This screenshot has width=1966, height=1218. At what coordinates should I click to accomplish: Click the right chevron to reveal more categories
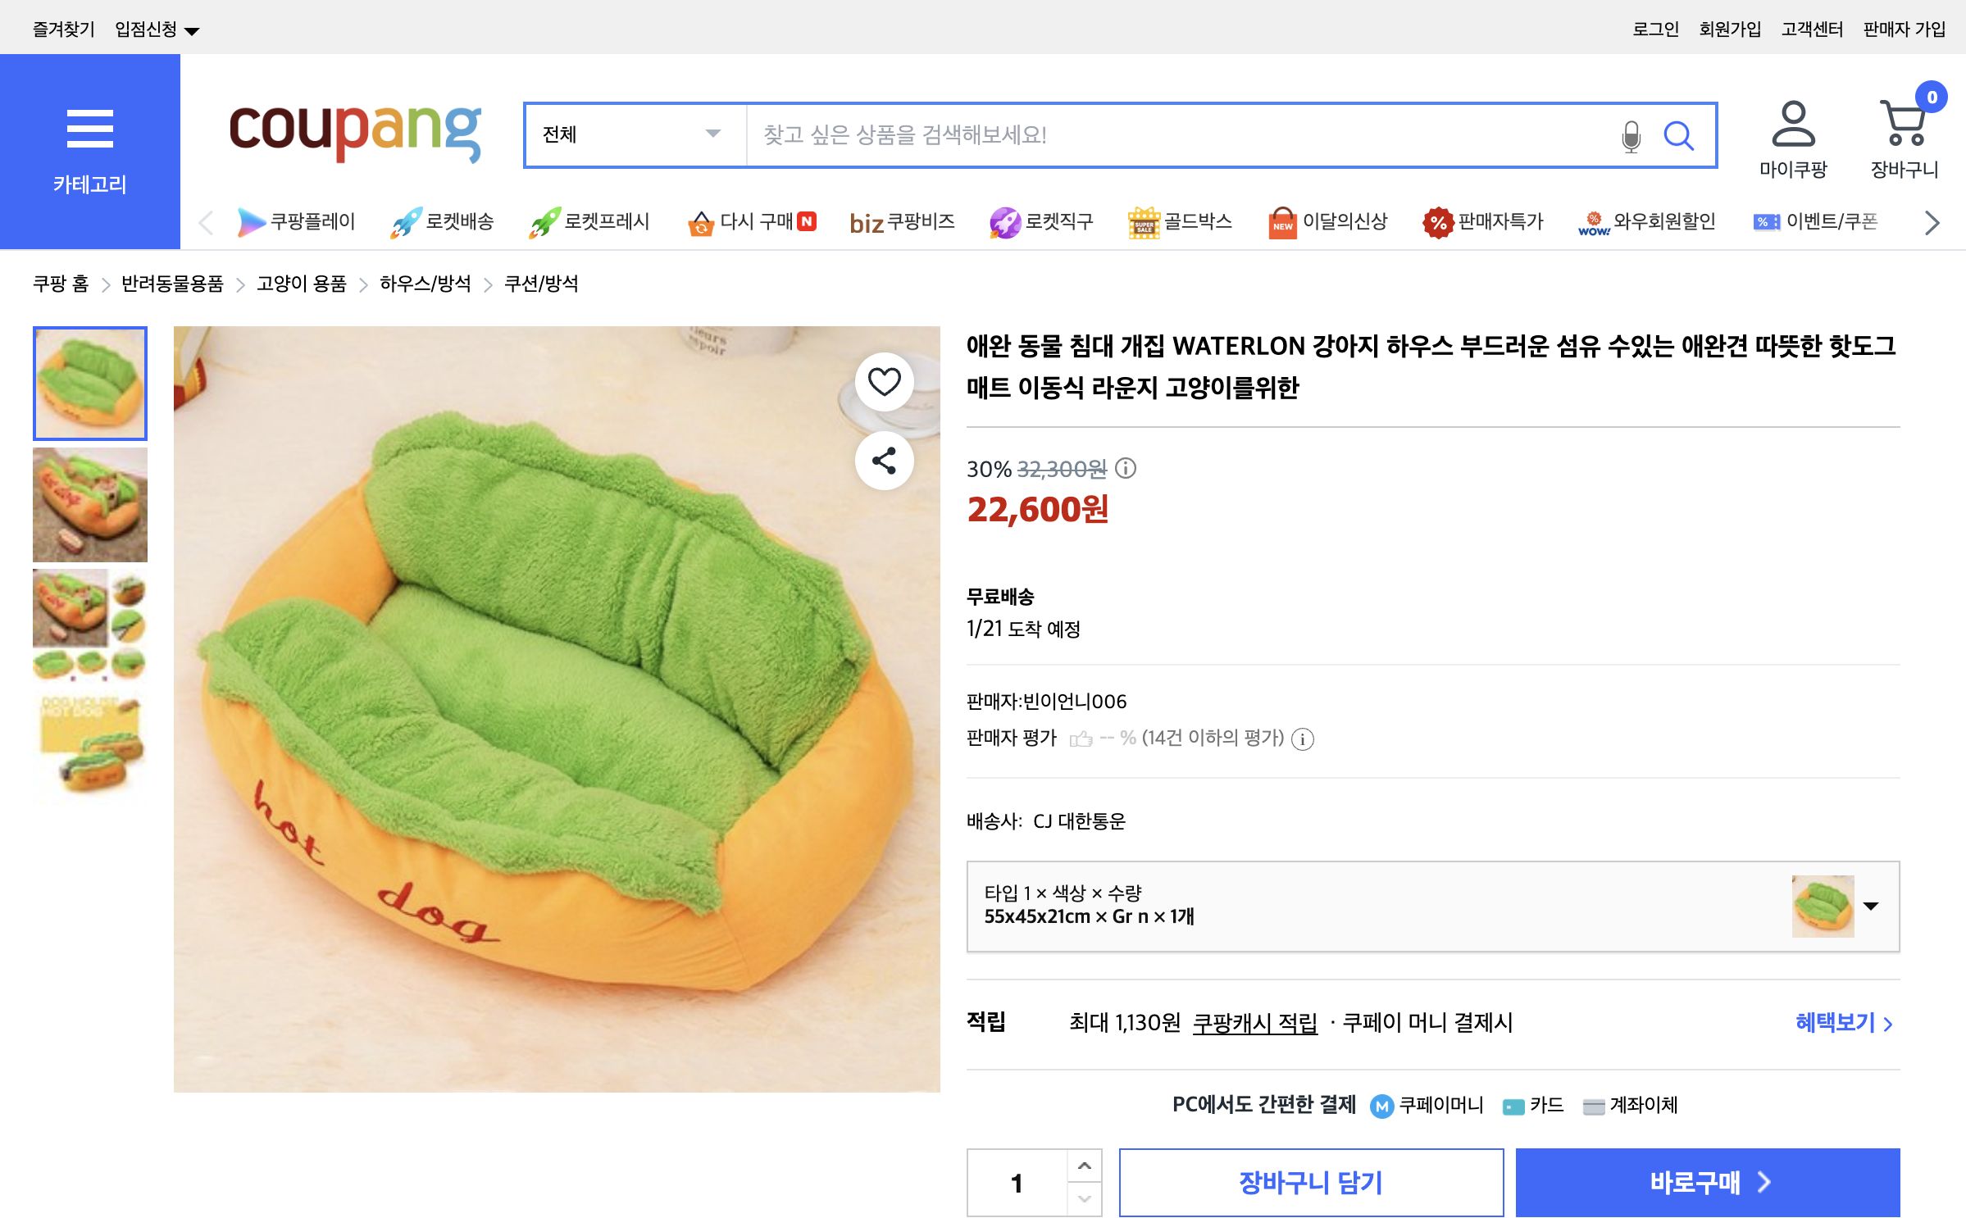1931,222
